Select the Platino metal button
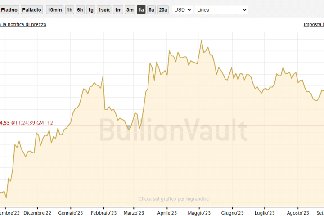 coord(9,9)
